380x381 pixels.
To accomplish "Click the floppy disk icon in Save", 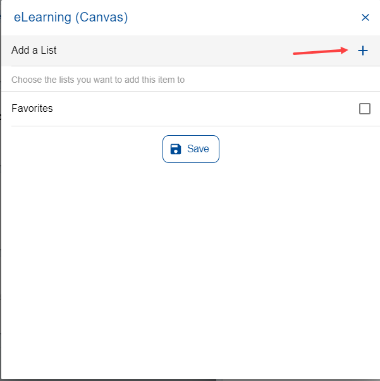I will pos(176,149).
